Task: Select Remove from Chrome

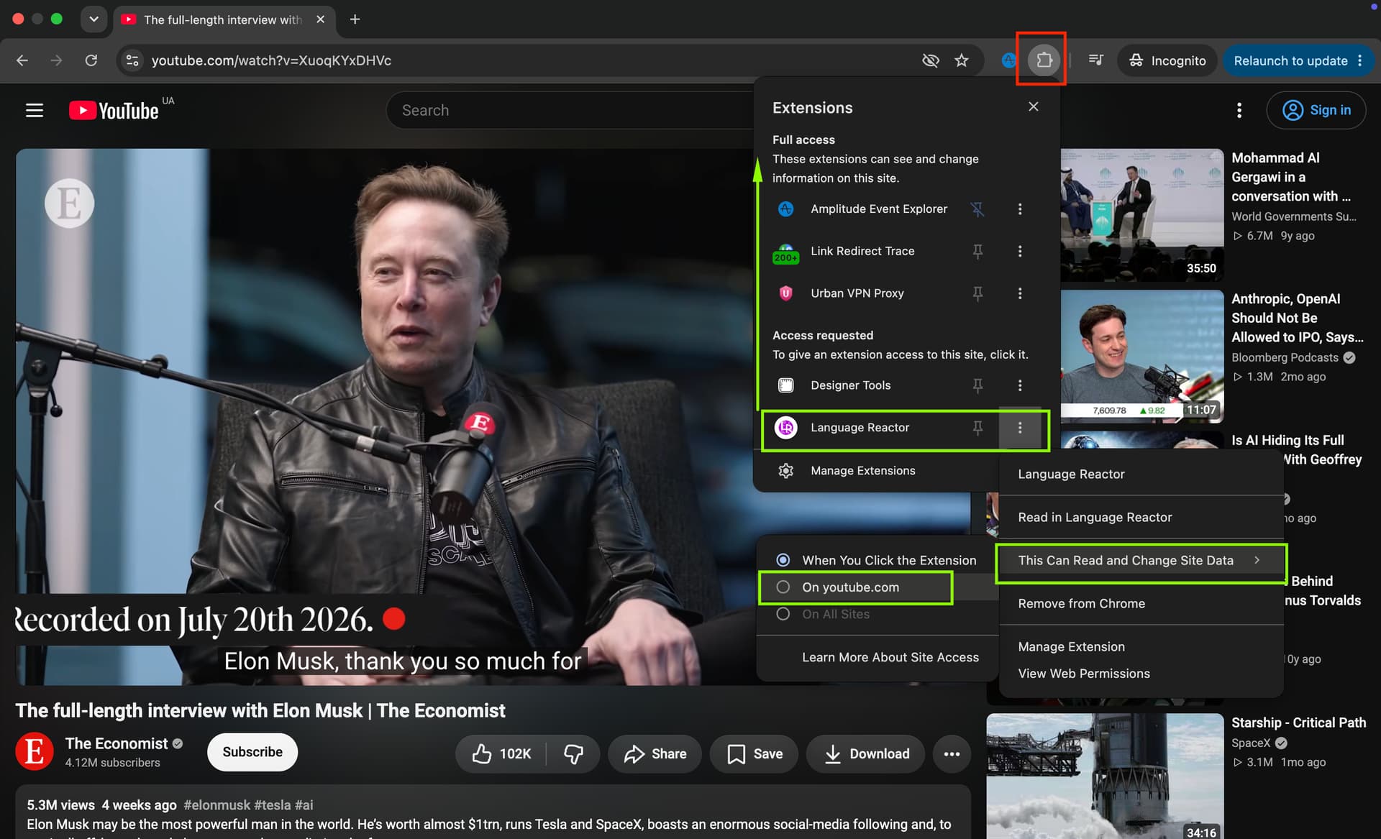Action: coord(1141,604)
